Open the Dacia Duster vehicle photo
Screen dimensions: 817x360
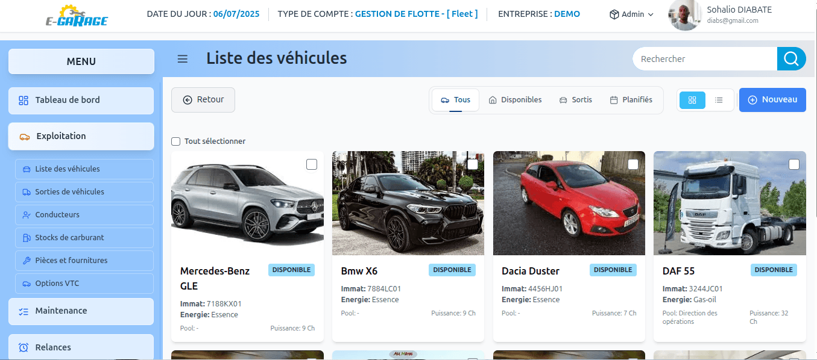tap(569, 203)
